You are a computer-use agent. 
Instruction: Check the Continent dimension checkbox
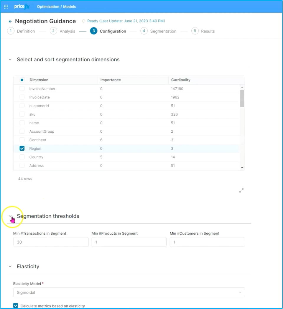click(x=22, y=140)
